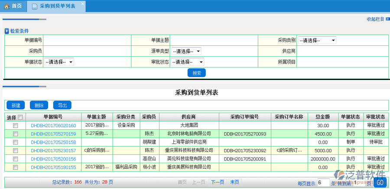Screen dimensions: 390x189
Task: Go to next page via 下一页
Action: [217, 182]
